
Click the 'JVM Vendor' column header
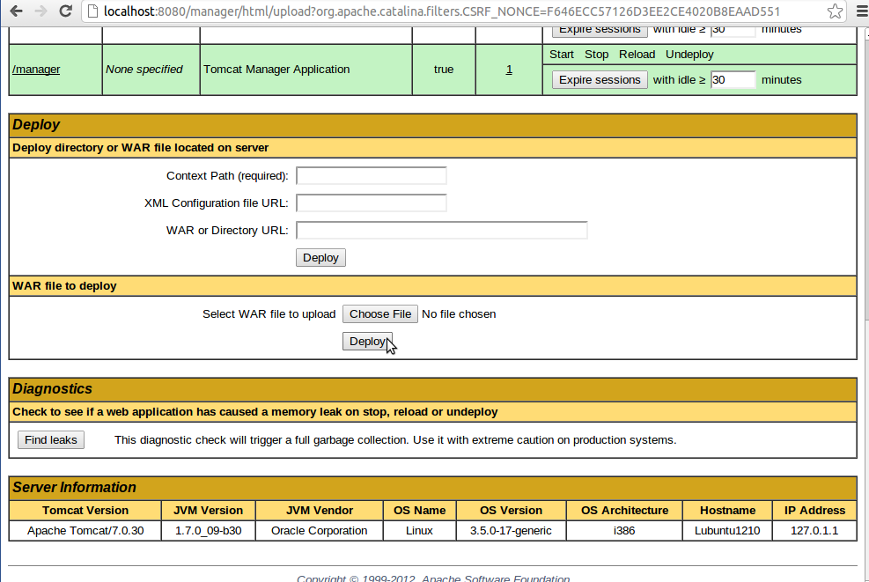pos(320,510)
